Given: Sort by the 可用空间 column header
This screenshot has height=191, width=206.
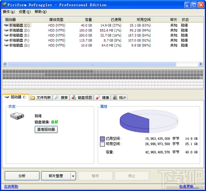Looking at the screenshot, I should (138, 20).
